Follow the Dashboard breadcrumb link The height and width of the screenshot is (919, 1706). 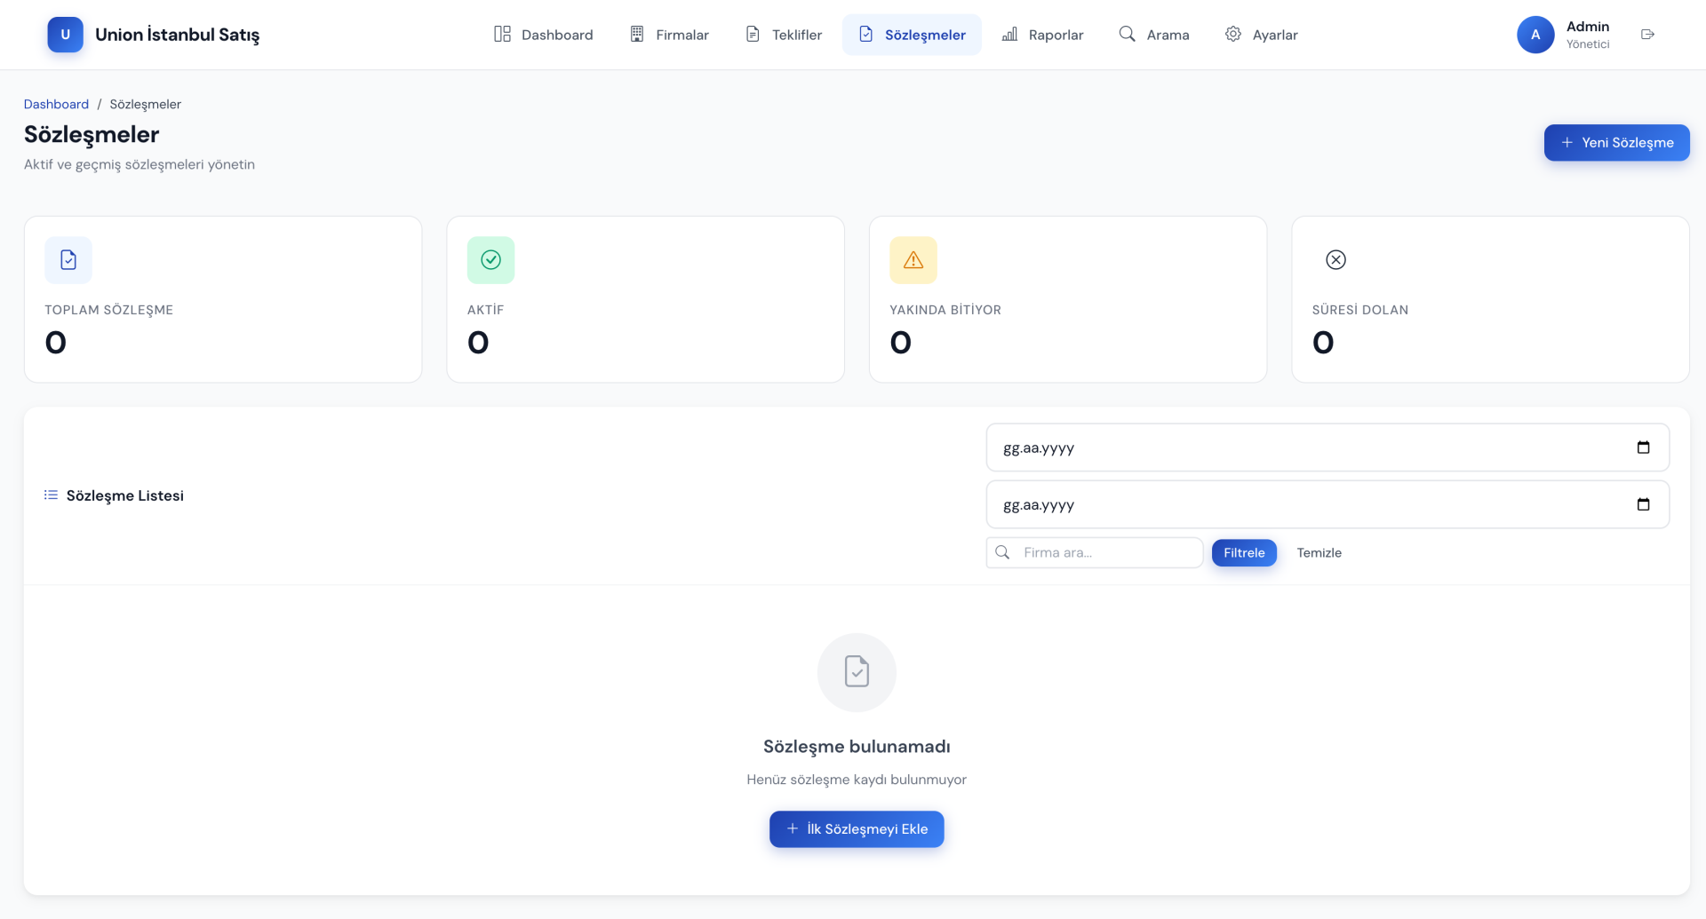(x=56, y=104)
